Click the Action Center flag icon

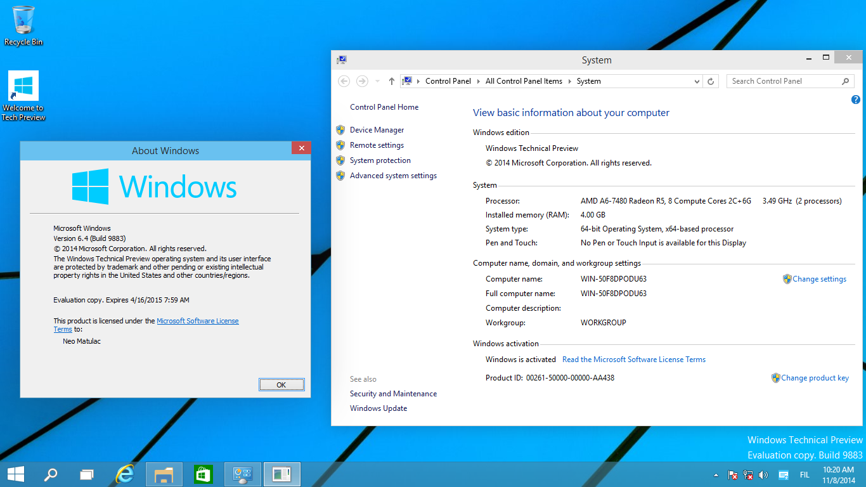click(x=733, y=474)
